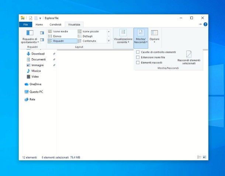Maximize the Esplora file window
This screenshot has height=176, width=225.
191,18
